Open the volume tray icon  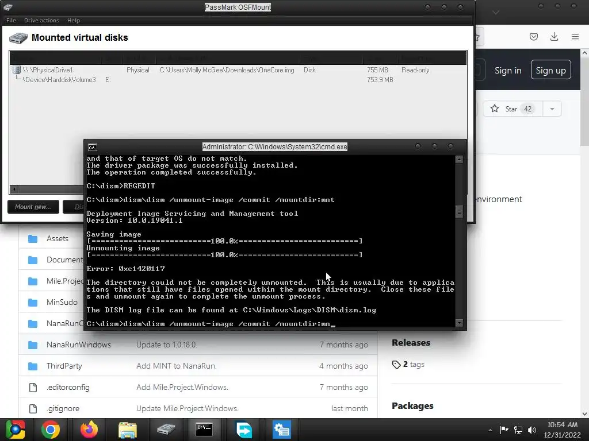point(532,430)
